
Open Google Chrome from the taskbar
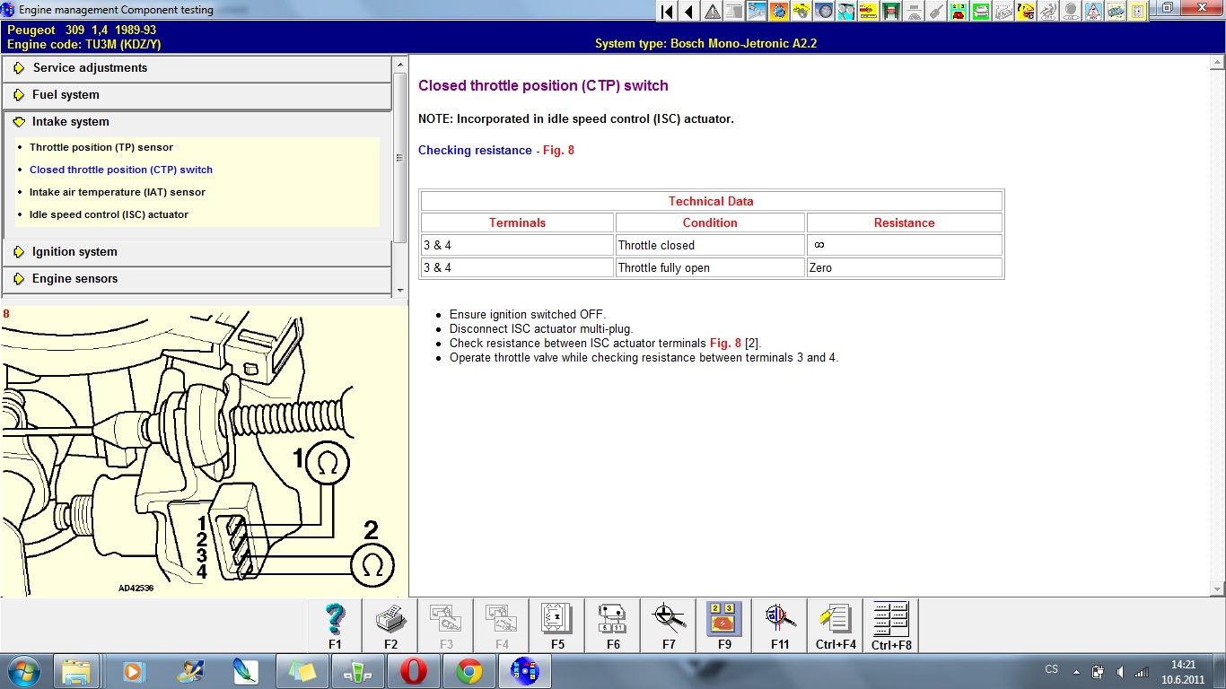pos(469,671)
